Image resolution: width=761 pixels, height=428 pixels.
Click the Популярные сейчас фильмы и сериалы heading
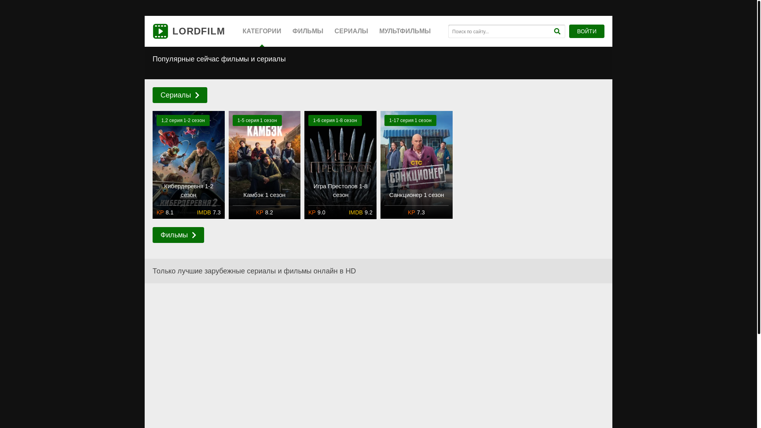219,59
